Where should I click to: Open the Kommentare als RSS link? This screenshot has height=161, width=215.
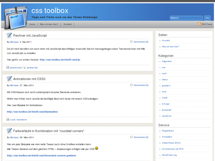173,149
